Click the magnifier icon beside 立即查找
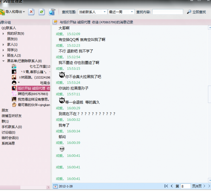 click(189, 12)
